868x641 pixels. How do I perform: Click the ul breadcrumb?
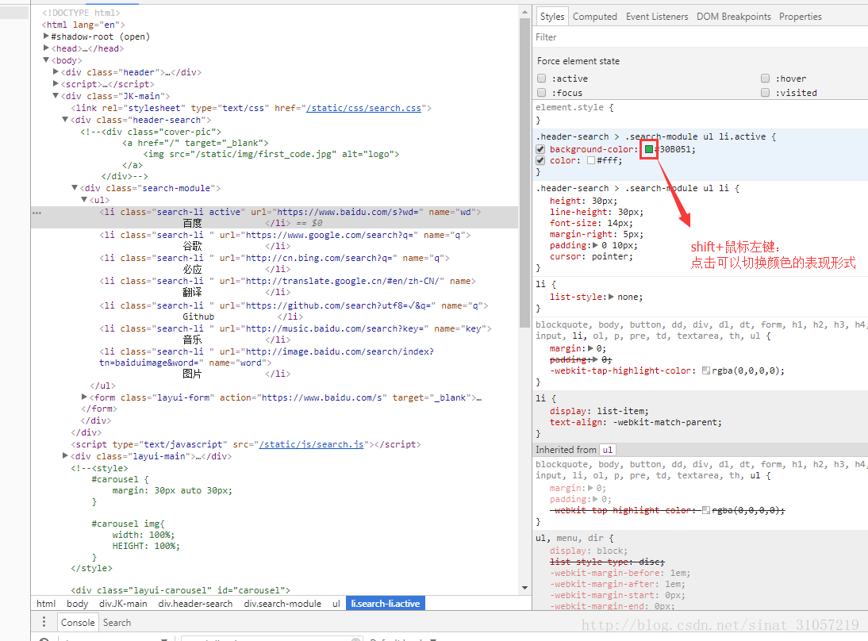point(336,604)
